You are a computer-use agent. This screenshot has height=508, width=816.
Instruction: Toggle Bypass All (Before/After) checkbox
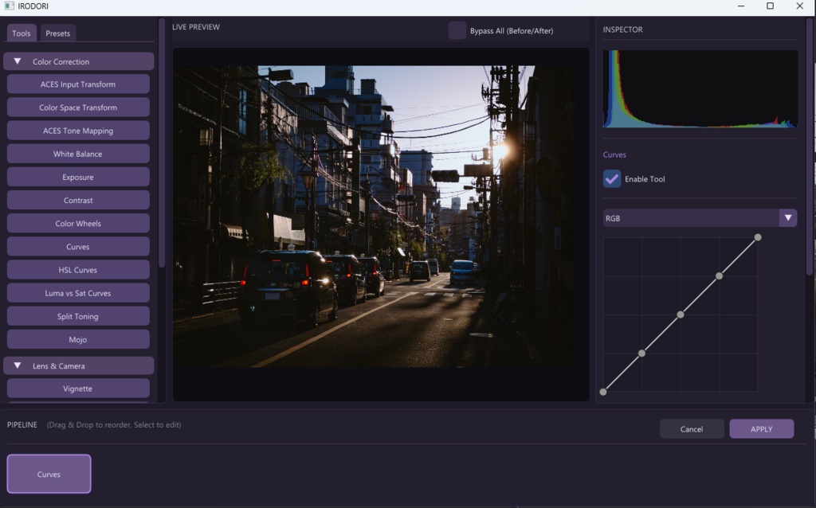[457, 31]
